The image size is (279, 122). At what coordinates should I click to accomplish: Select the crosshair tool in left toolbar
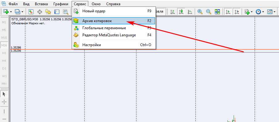[x=4, y=102]
